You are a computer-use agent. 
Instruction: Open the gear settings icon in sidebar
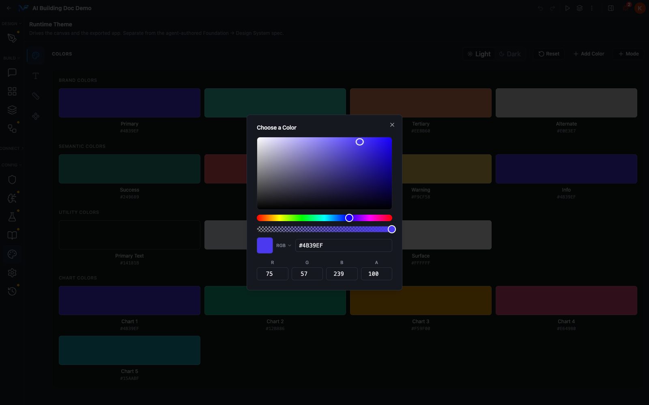[x=12, y=273]
